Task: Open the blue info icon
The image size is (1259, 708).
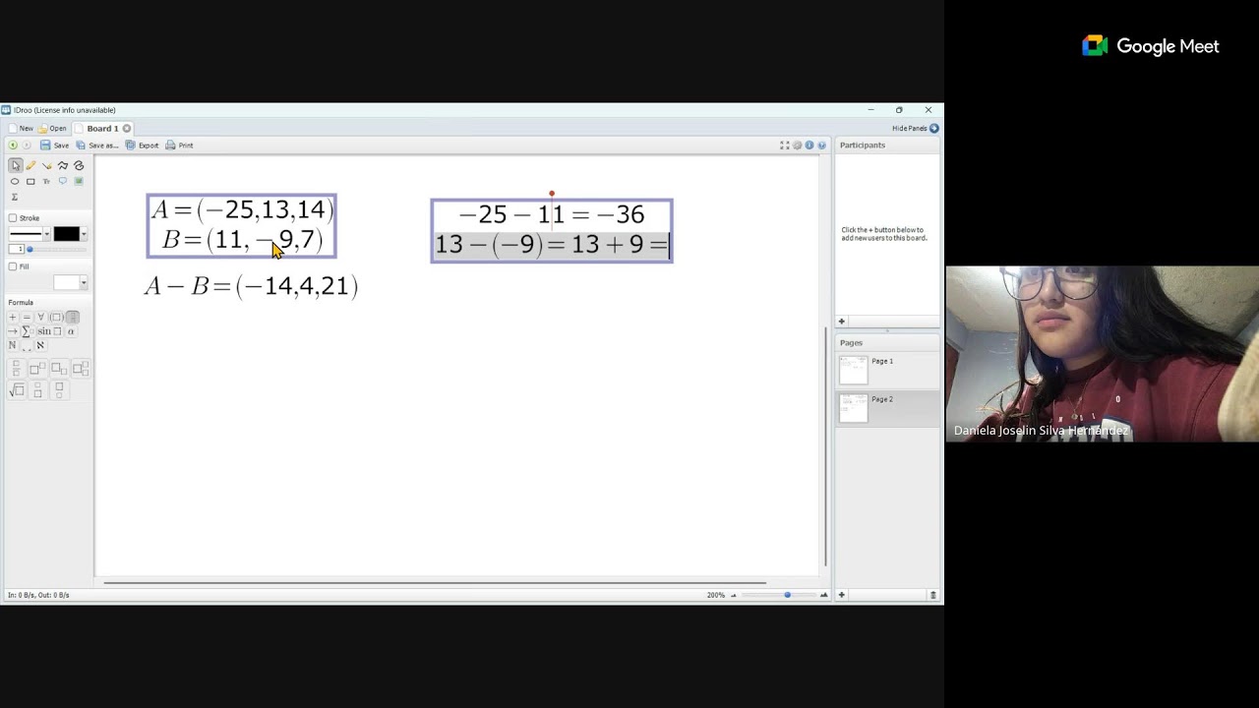Action: (x=809, y=146)
